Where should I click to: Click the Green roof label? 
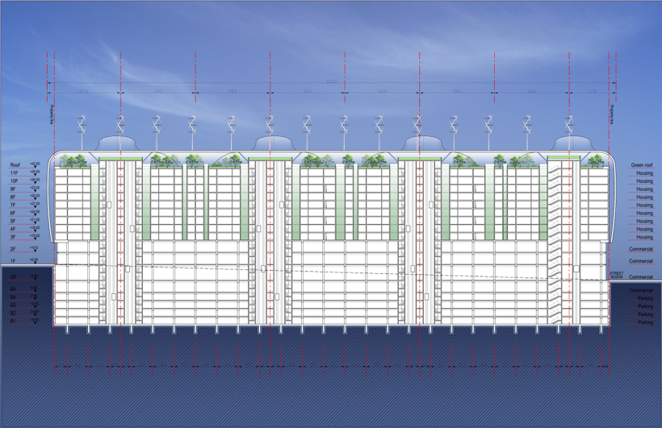coord(642,165)
